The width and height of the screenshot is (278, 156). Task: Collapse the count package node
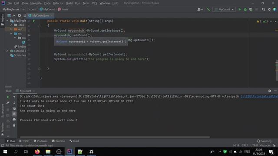[x=15, y=38]
